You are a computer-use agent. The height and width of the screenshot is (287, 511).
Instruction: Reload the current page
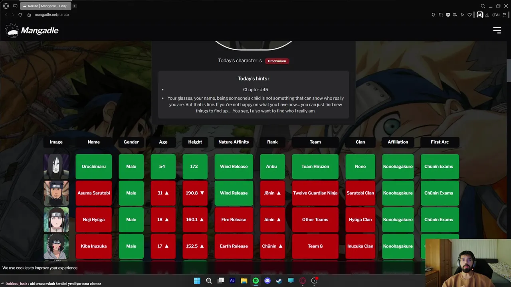point(20,15)
